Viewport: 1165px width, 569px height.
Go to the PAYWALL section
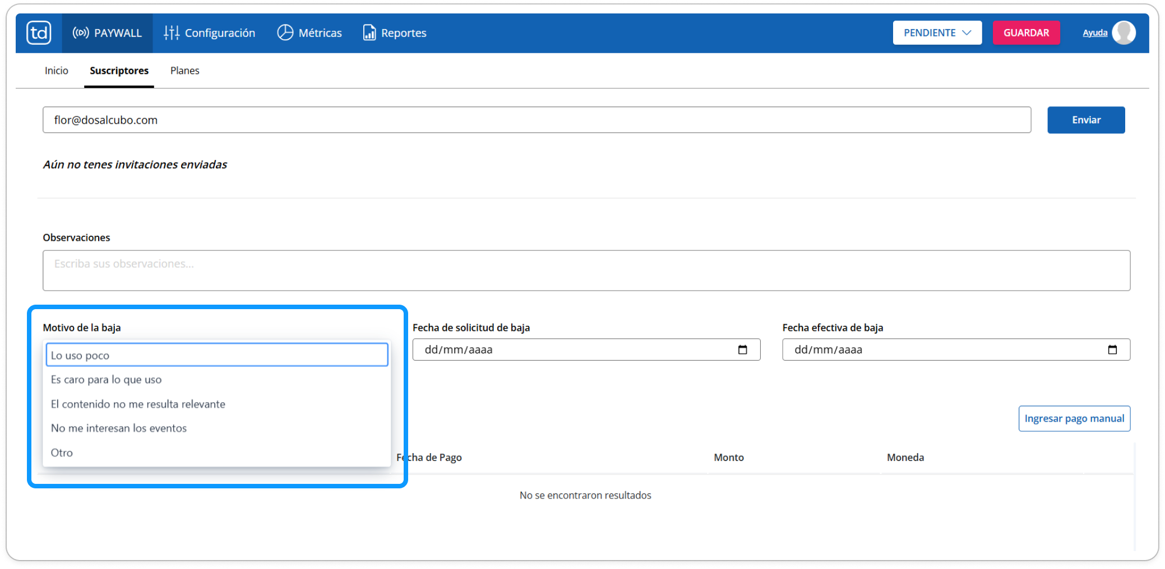coord(107,33)
